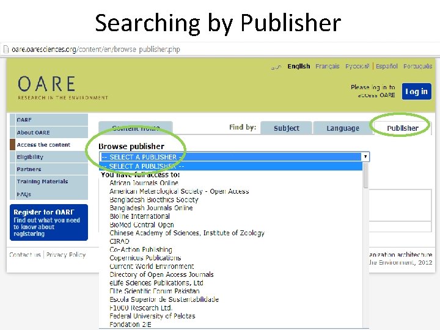Switch language to Español
Screen dimensions: 440x330
387,66
